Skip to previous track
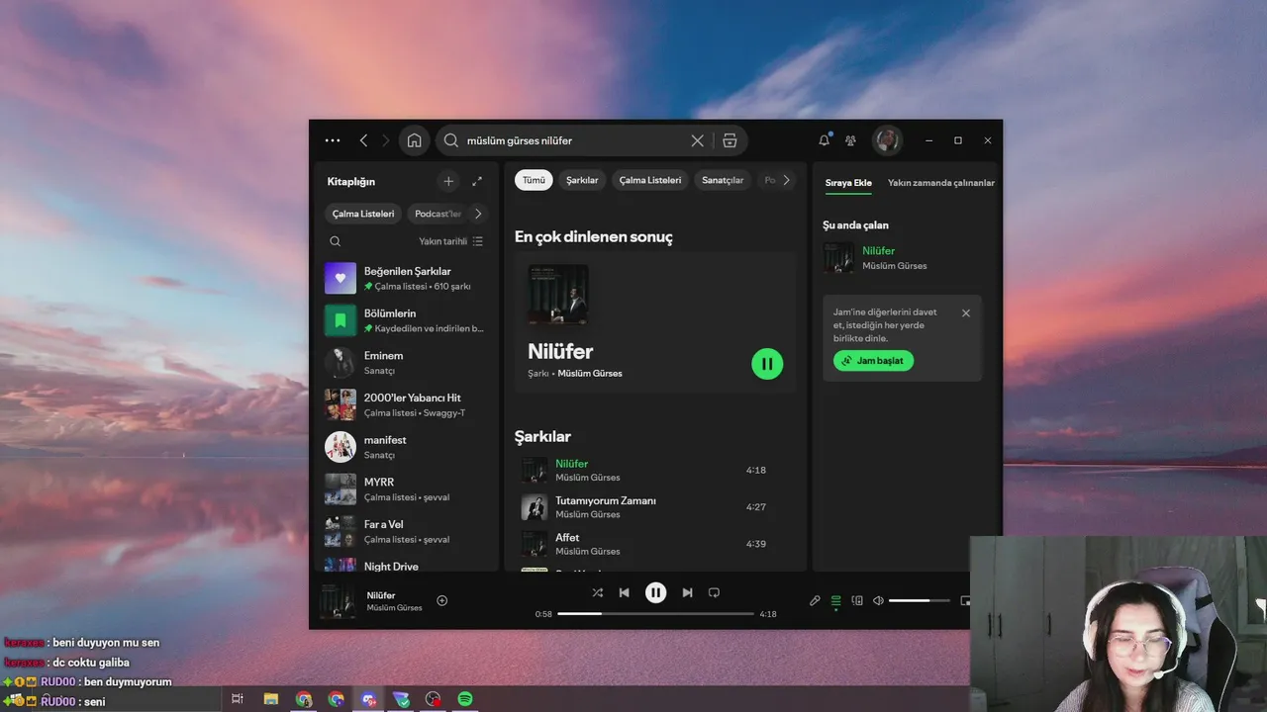1267x712 pixels. coord(624,592)
